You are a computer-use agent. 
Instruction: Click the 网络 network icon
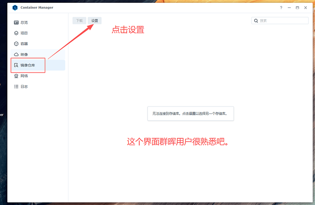coord(16,76)
